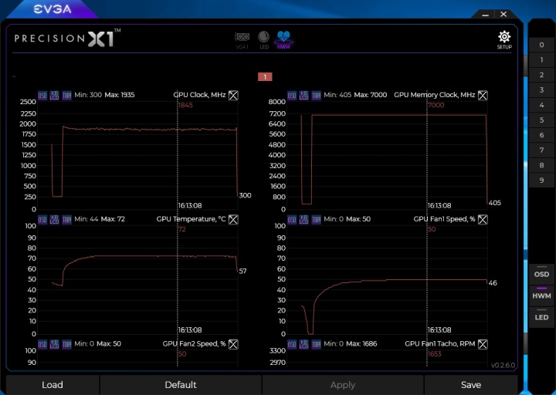
Task: Click the 16:13:08 timestamp on GPU Clock graph
Action: click(190, 205)
